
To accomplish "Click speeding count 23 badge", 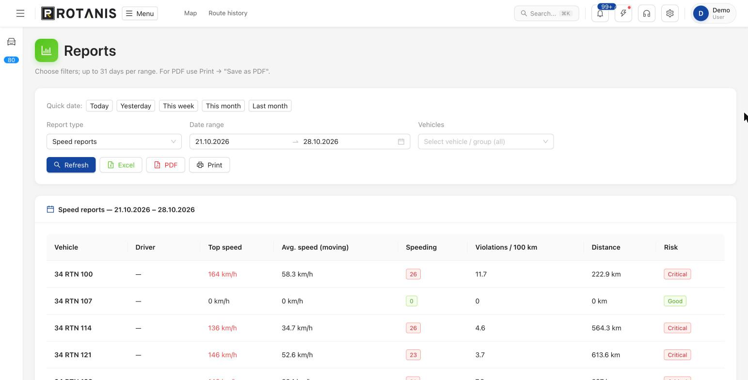I will click(413, 355).
